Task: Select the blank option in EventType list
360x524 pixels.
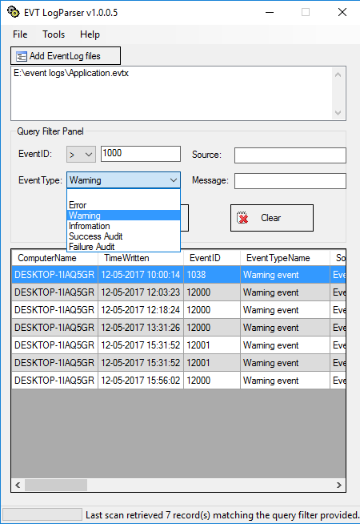Action: (x=123, y=195)
